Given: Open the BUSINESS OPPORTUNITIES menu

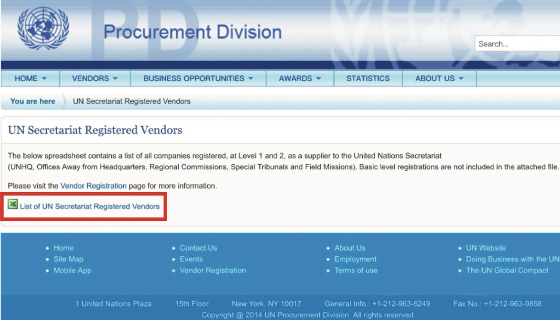Looking at the screenshot, I should pos(198,79).
